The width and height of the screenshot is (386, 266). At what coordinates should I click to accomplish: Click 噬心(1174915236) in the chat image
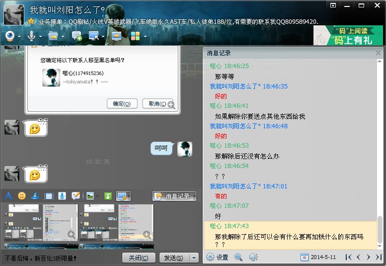(x=83, y=73)
